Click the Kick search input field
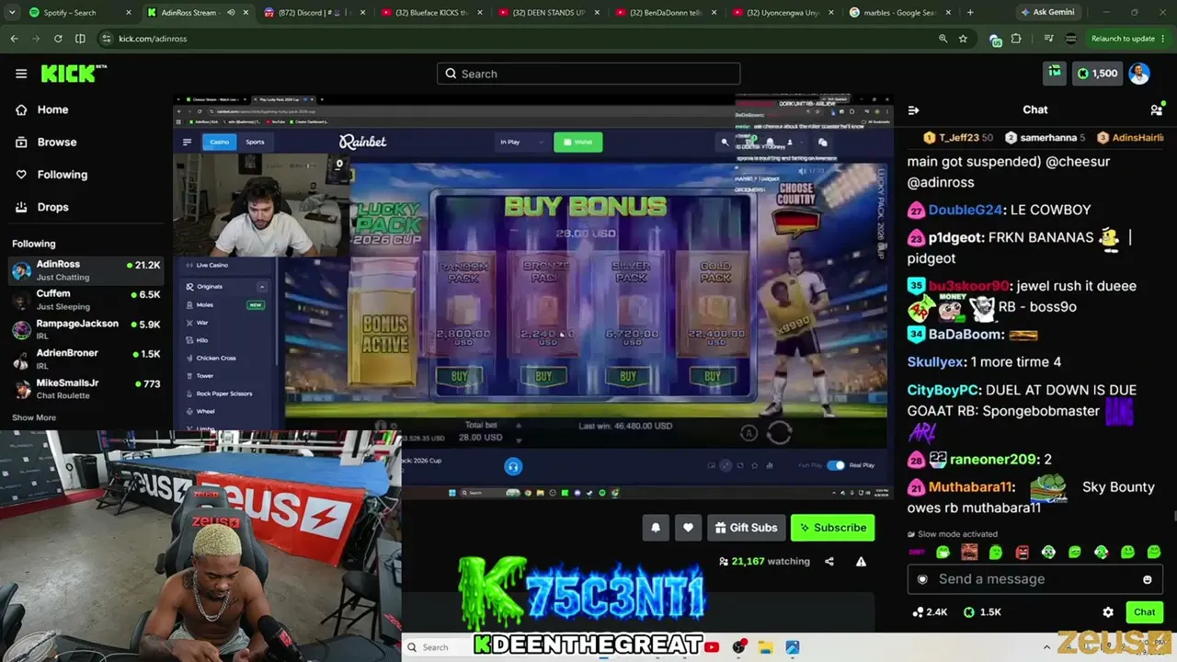Image resolution: width=1177 pixels, height=662 pixels. (x=588, y=74)
